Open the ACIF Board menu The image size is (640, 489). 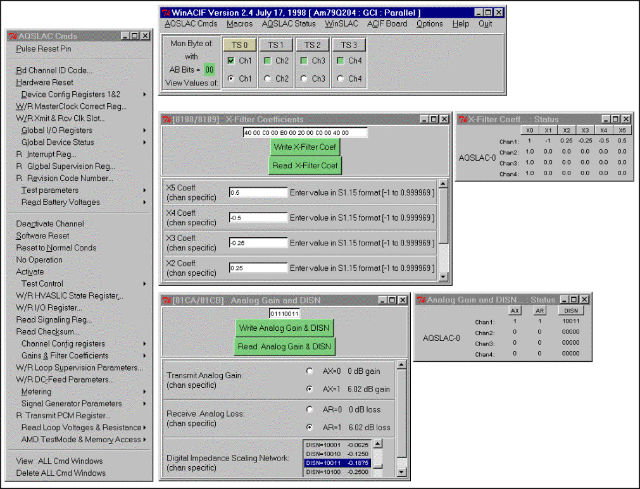[x=387, y=24]
